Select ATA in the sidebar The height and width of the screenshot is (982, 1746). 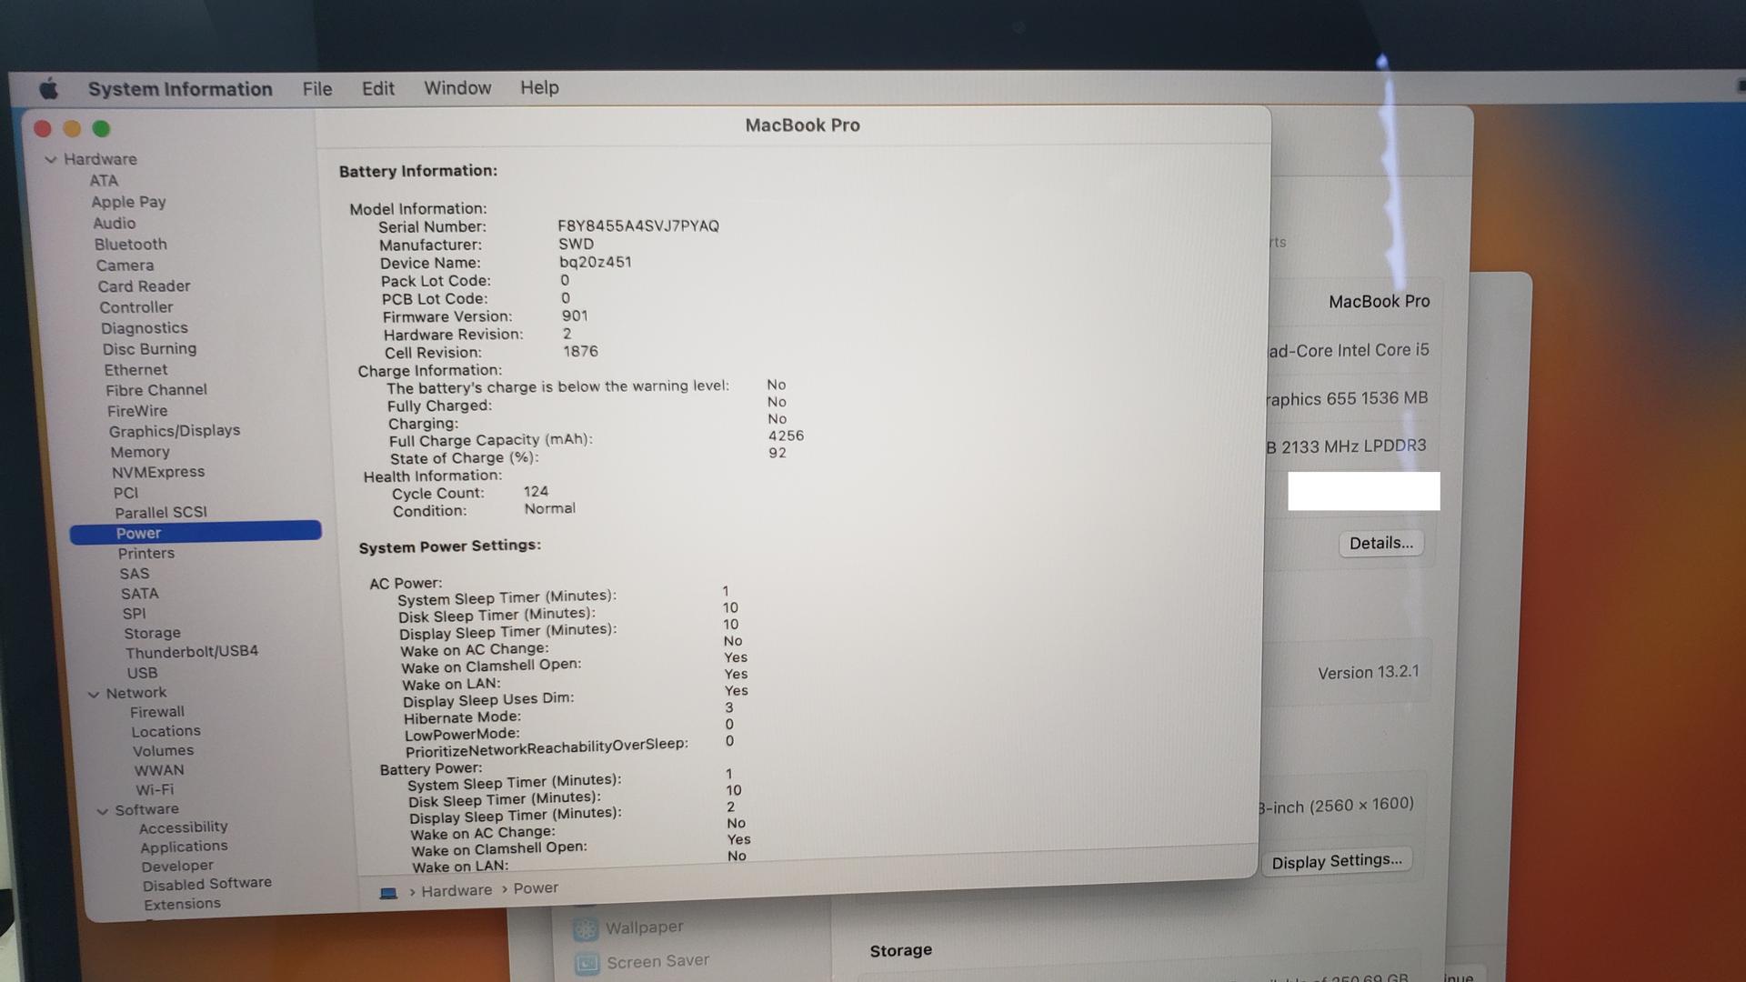tap(104, 181)
